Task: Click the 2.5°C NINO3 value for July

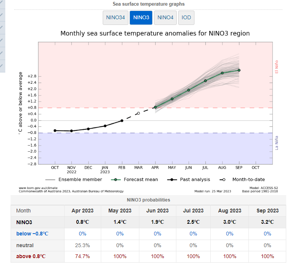Action: click(x=193, y=222)
